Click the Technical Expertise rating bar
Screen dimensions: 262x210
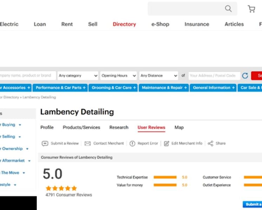coord(165,177)
